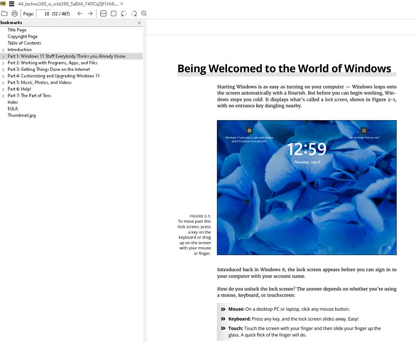The height and width of the screenshot is (342, 416).
Task: Select the Copyright Page bookmark
Action: (22, 36)
